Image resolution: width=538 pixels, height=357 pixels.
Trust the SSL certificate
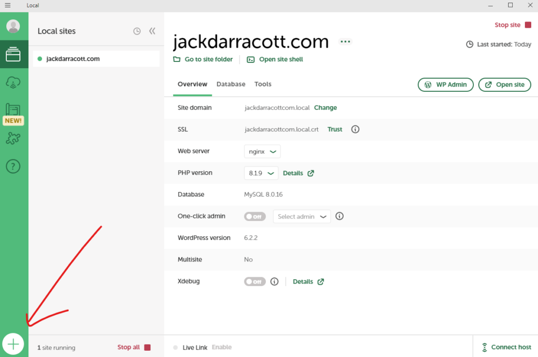335,129
